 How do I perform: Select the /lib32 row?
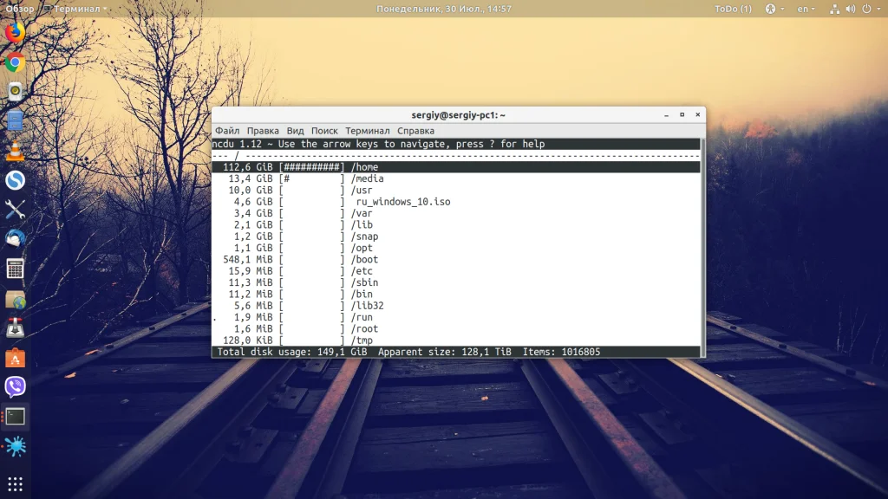[x=456, y=306]
